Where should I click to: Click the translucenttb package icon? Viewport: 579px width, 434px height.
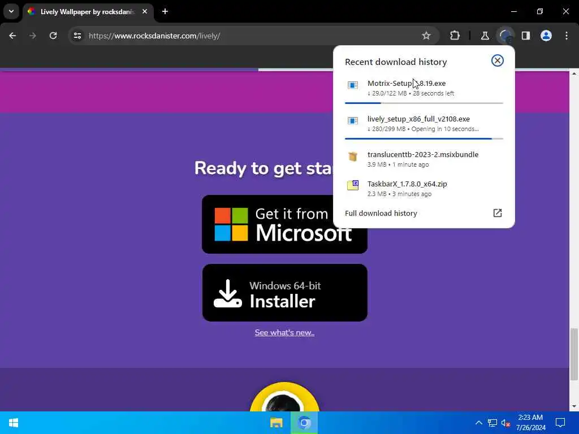[353, 156]
